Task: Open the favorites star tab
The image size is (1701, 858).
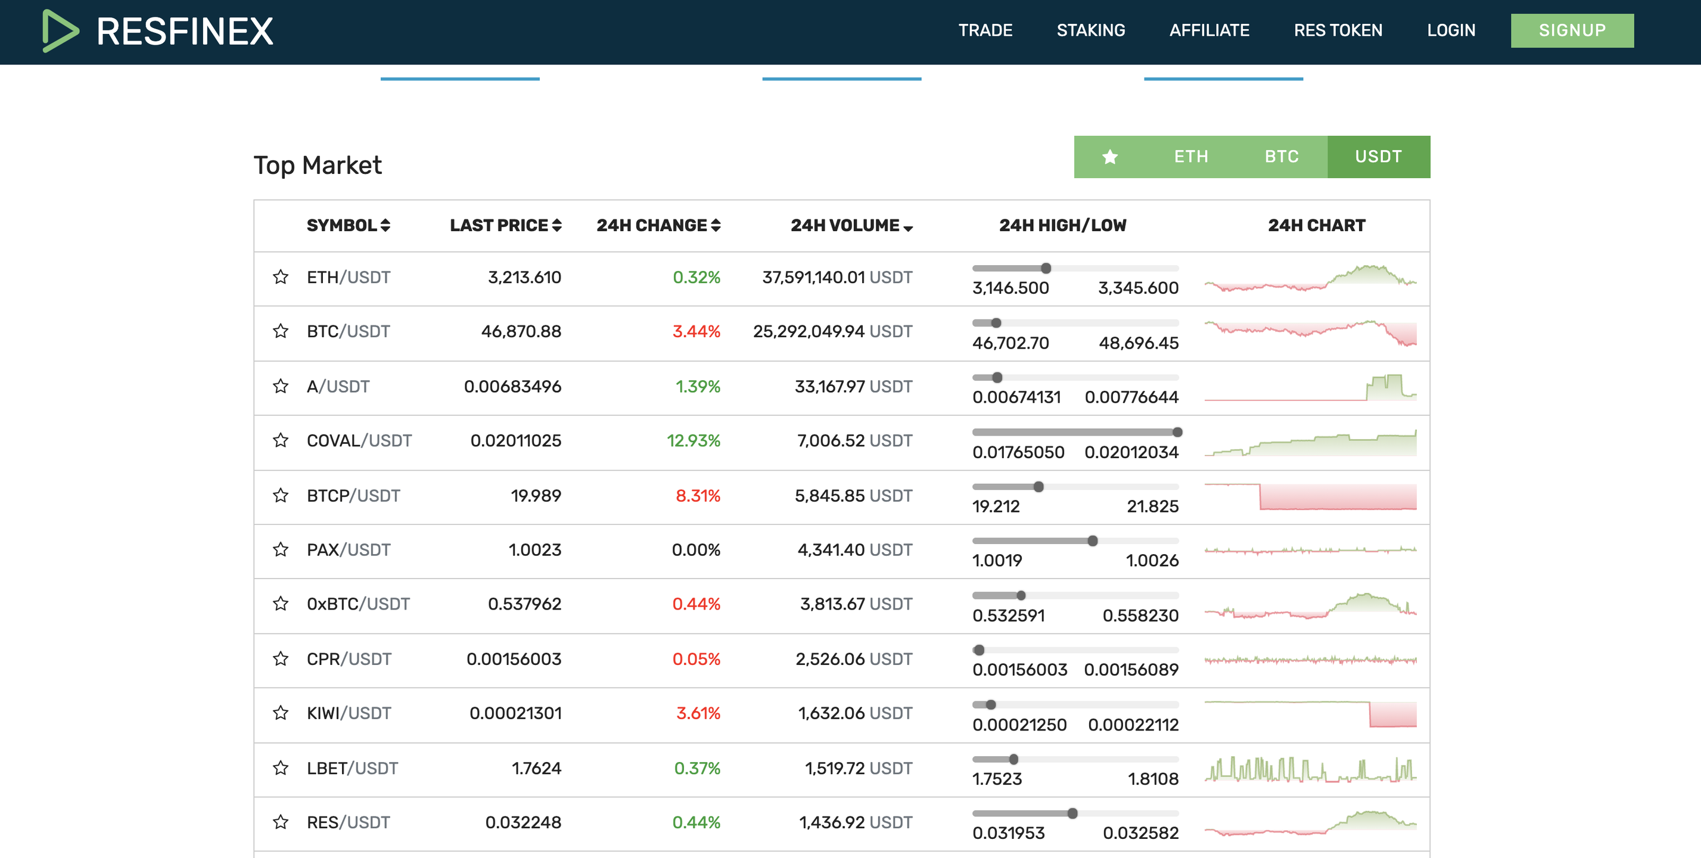Action: pyautogui.click(x=1109, y=157)
